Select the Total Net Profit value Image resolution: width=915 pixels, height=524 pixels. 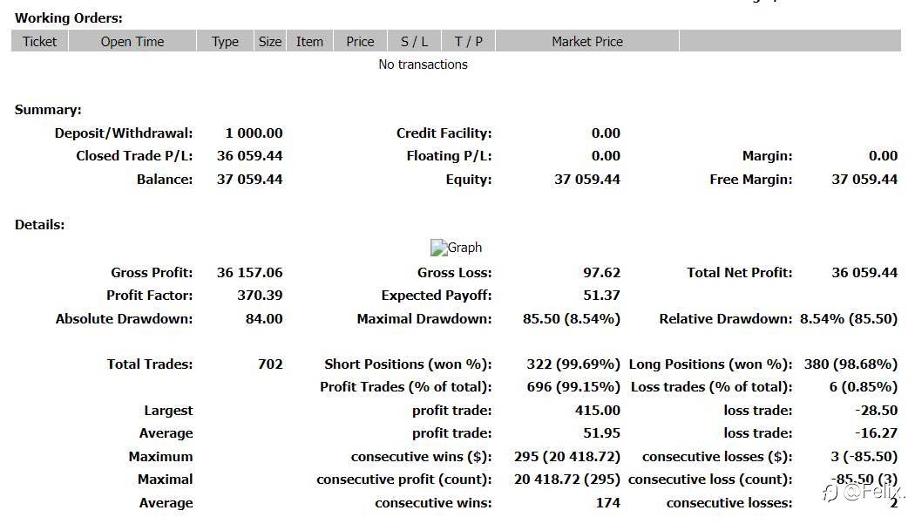click(864, 273)
